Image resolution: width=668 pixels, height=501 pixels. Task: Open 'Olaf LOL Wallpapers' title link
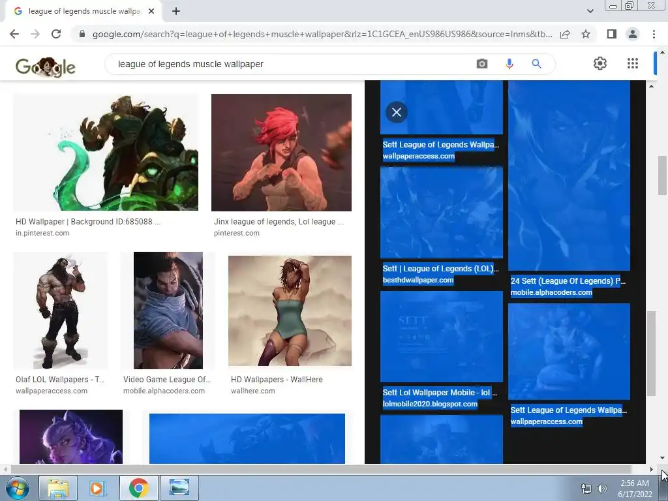click(x=60, y=379)
